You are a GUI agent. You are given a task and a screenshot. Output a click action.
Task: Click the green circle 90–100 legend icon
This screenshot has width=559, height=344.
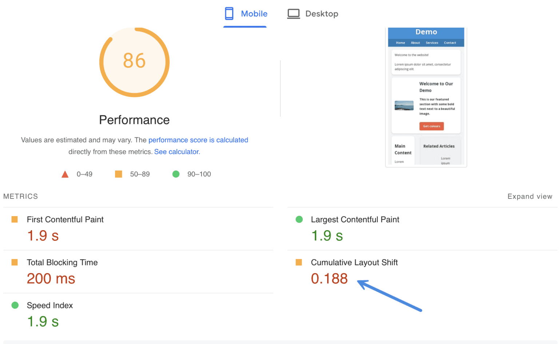click(x=176, y=174)
